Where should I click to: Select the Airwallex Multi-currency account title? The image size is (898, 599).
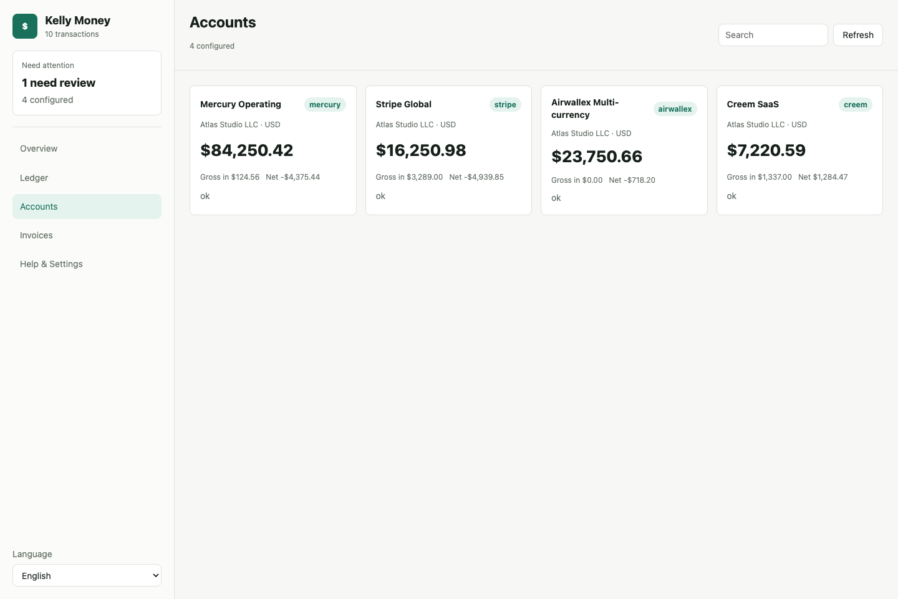(585, 109)
